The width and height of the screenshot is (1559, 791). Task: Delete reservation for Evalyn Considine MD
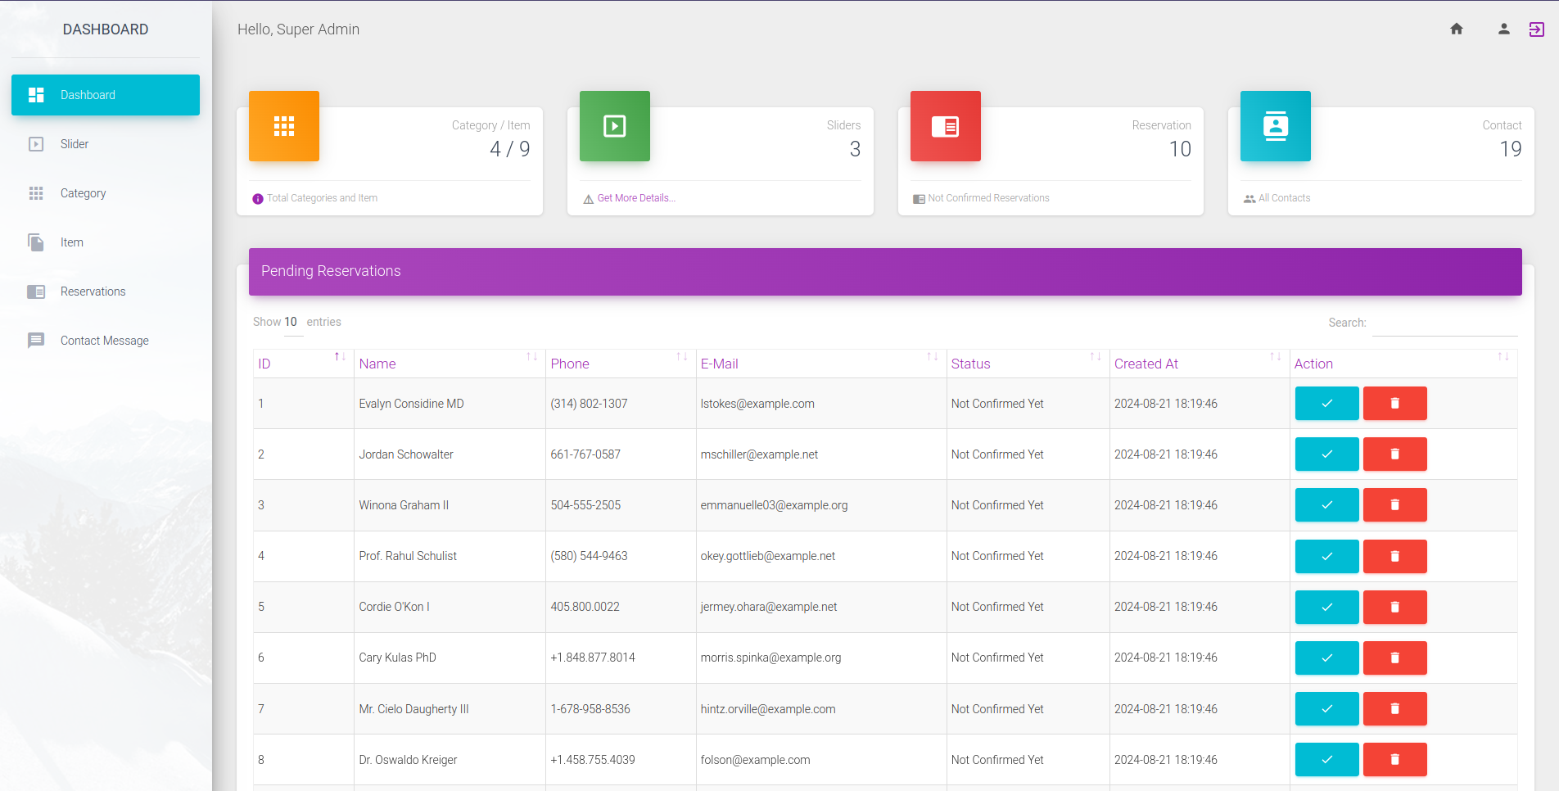point(1395,404)
